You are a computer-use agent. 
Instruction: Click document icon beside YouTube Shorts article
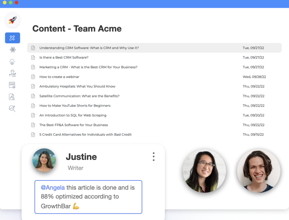(33, 106)
